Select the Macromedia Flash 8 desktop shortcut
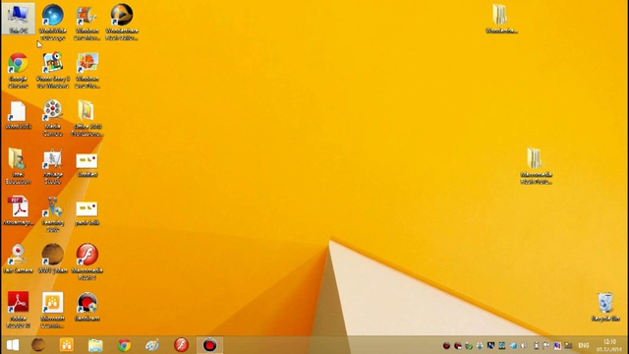629x354 pixels. click(x=87, y=262)
